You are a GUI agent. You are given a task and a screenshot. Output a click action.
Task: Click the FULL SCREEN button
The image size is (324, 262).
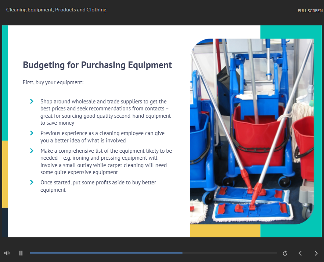310,11
